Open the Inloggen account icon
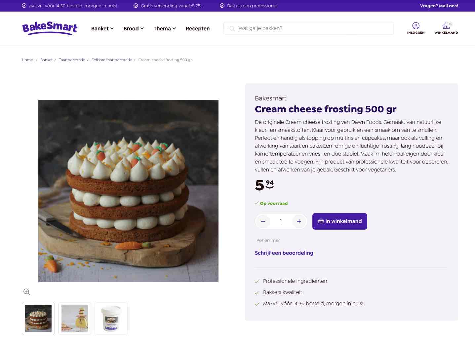 pyautogui.click(x=416, y=26)
